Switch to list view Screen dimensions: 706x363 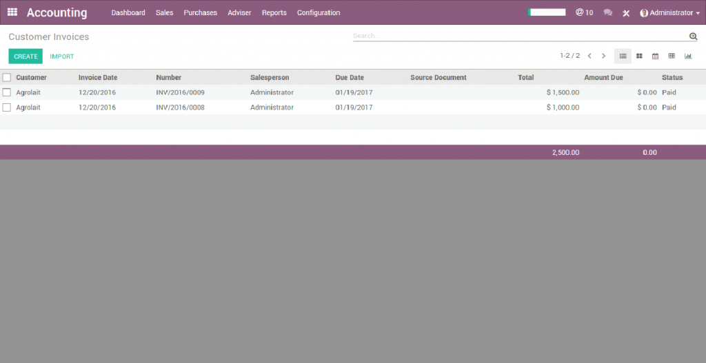(623, 56)
